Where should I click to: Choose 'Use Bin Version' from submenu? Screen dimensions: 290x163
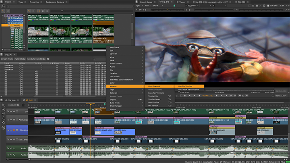[x=185, y=86]
